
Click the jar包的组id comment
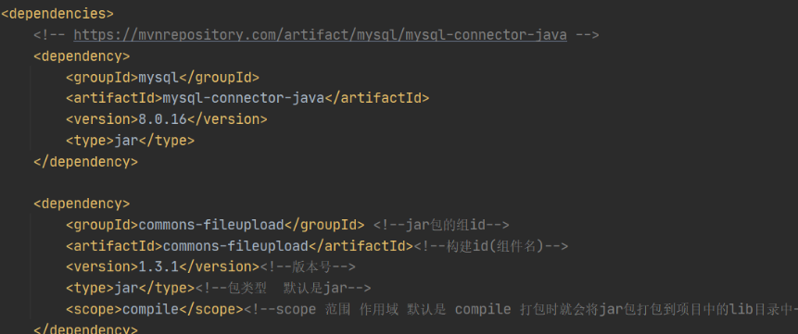(441, 225)
